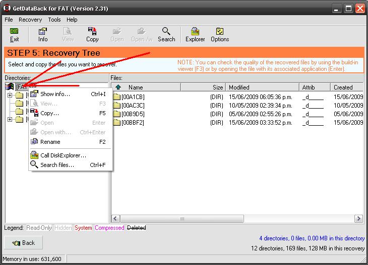Open the File menu
Image resolution: width=368 pixels, height=265 pixels.
(9, 20)
